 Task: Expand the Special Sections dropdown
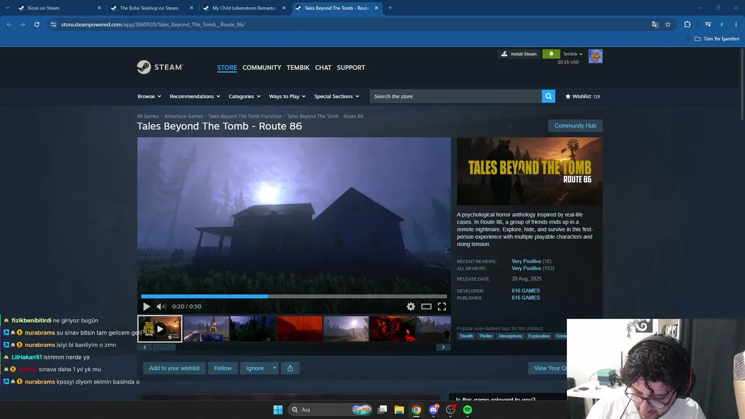click(x=336, y=97)
